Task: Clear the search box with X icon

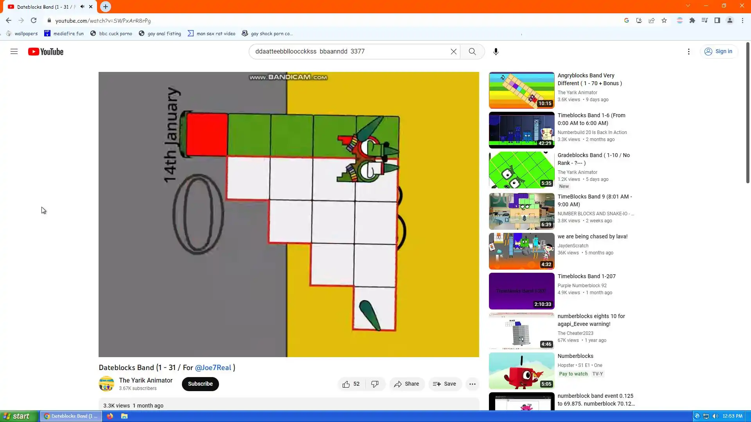Action: (453, 52)
